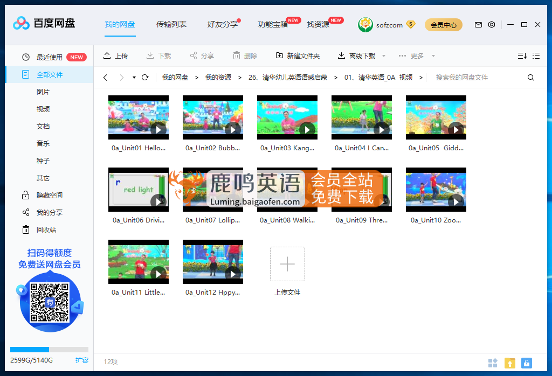Screen dimensions: 552x376
Task: Go back with the left arrow
Action: pos(105,78)
